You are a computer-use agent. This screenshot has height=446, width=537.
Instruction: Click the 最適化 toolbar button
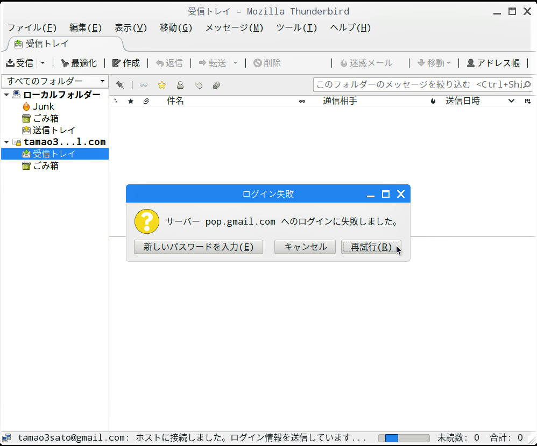pyautogui.click(x=79, y=63)
